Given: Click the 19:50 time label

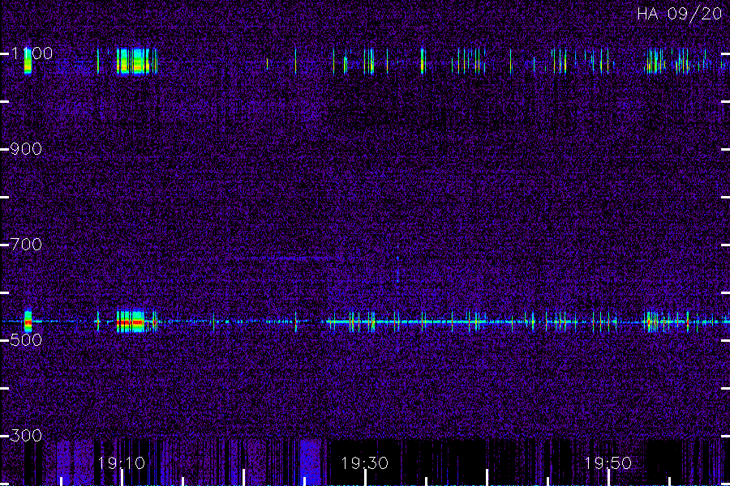Looking at the screenshot, I should pyautogui.click(x=608, y=463).
